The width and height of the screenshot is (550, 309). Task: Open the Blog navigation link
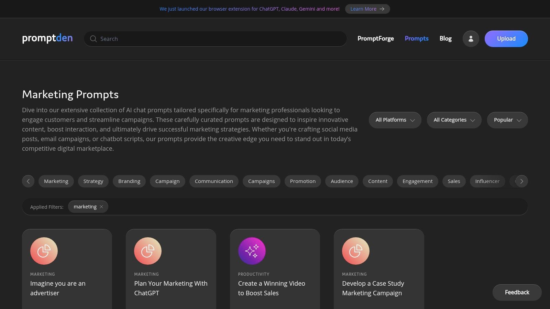pos(445,38)
